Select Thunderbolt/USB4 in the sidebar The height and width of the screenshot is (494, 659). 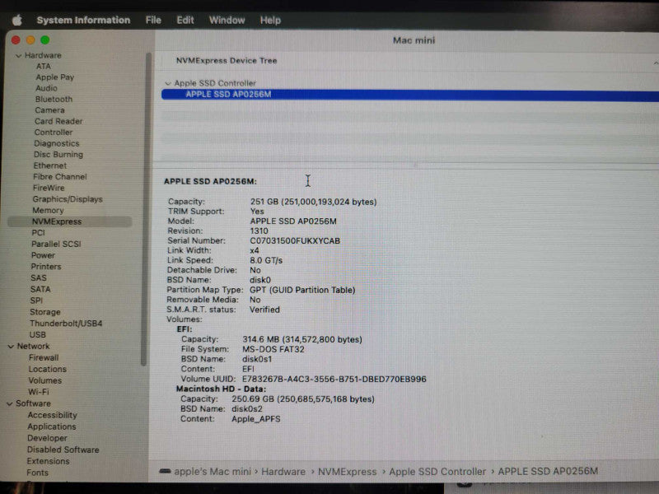[66, 324]
